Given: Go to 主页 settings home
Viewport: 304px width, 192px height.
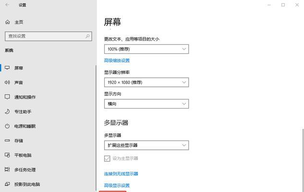Looking at the screenshot, I should tap(19, 22).
